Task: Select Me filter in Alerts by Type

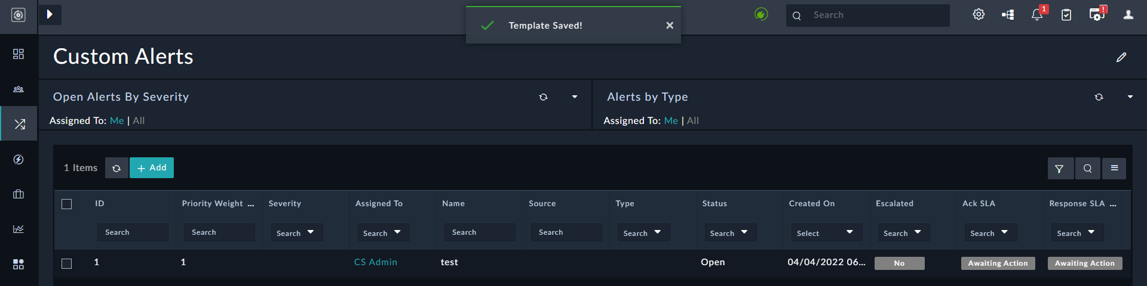Action: 671,120
